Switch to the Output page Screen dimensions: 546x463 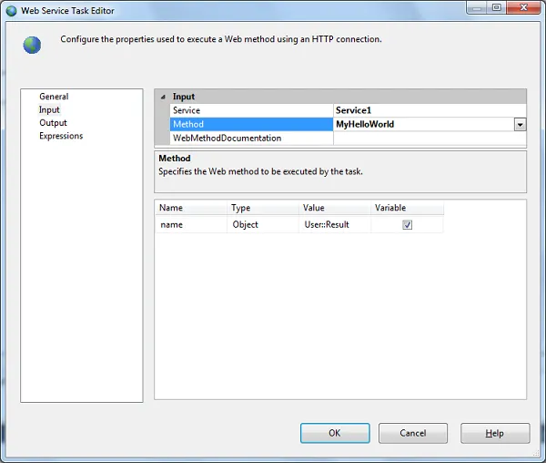[x=53, y=123]
